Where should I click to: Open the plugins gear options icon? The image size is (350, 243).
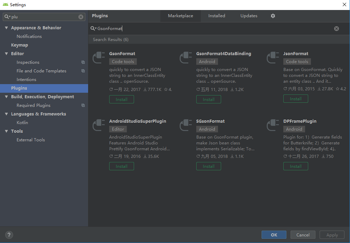point(273,16)
